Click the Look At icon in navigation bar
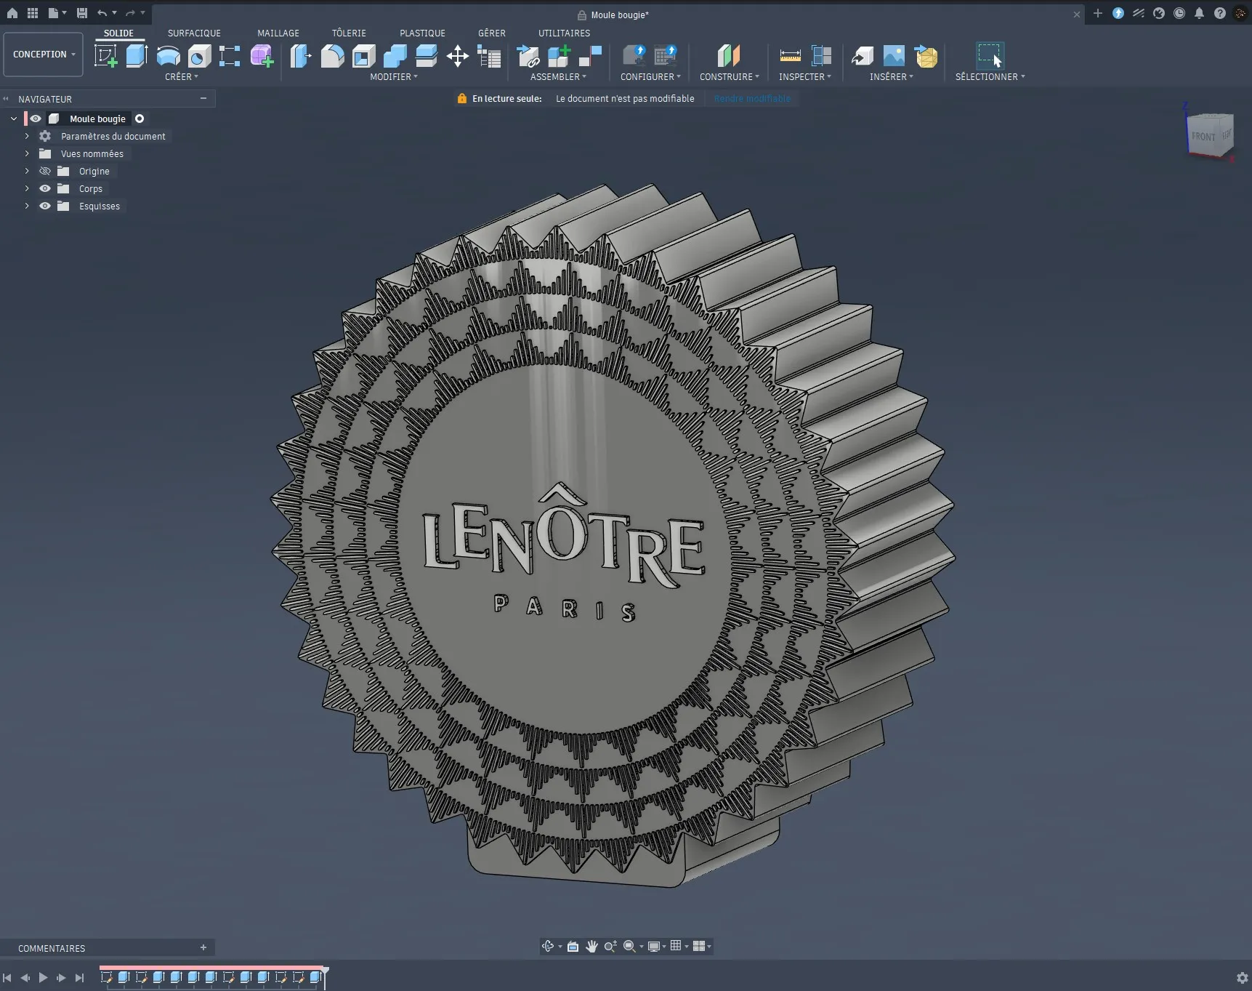The width and height of the screenshot is (1252, 991). [x=573, y=946]
